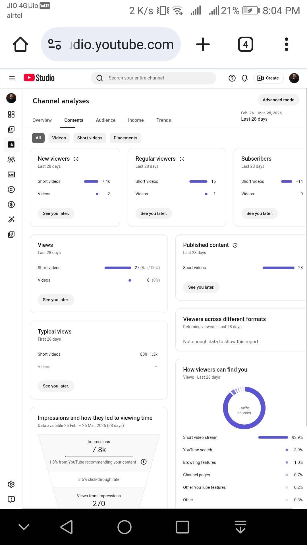The width and height of the screenshot is (307, 545).
Task: Open the Content icon in sidebar
Action: pos(11,129)
